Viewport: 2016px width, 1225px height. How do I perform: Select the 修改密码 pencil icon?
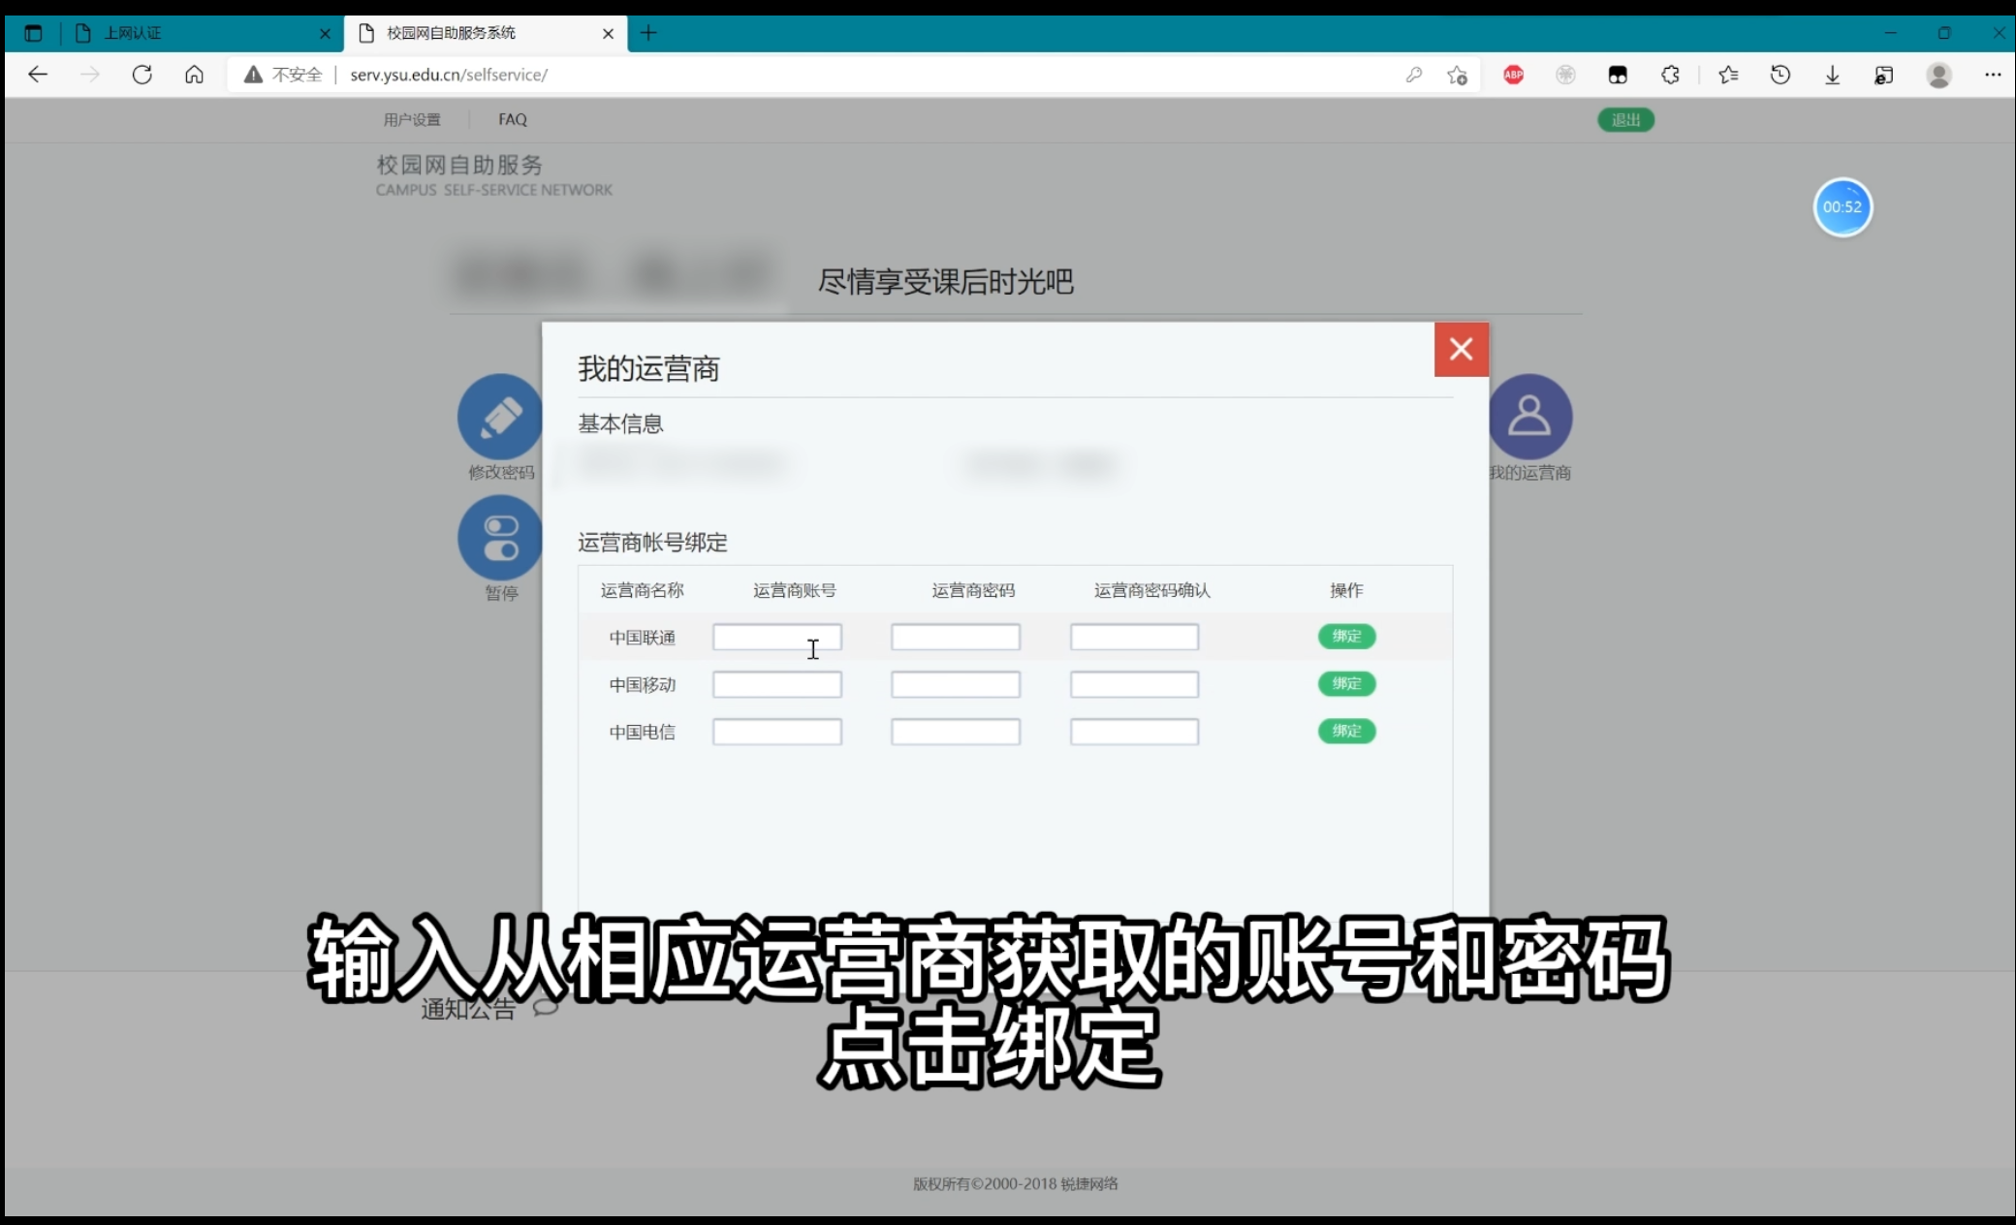pos(500,416)
